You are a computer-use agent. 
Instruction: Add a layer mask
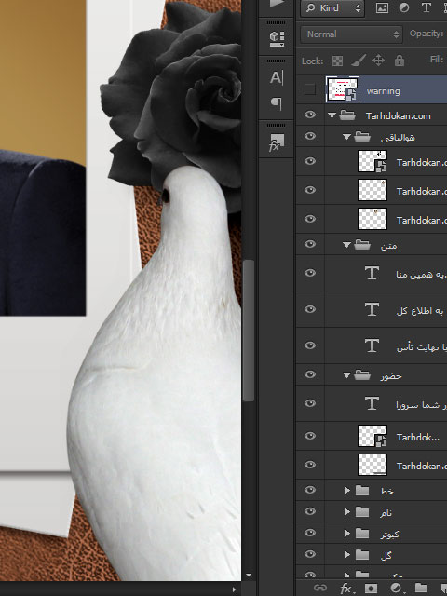(371, 588)
